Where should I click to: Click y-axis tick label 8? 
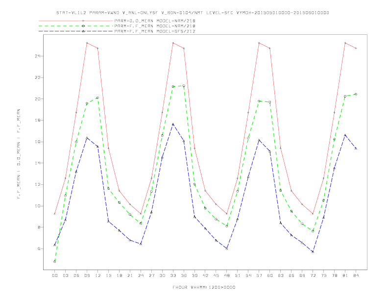(39, 227)
